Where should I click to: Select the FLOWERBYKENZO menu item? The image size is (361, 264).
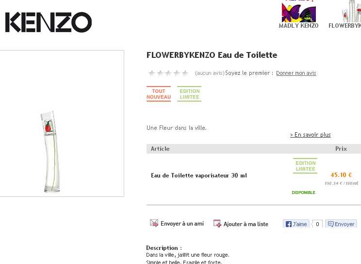click(x=345, y=26)
